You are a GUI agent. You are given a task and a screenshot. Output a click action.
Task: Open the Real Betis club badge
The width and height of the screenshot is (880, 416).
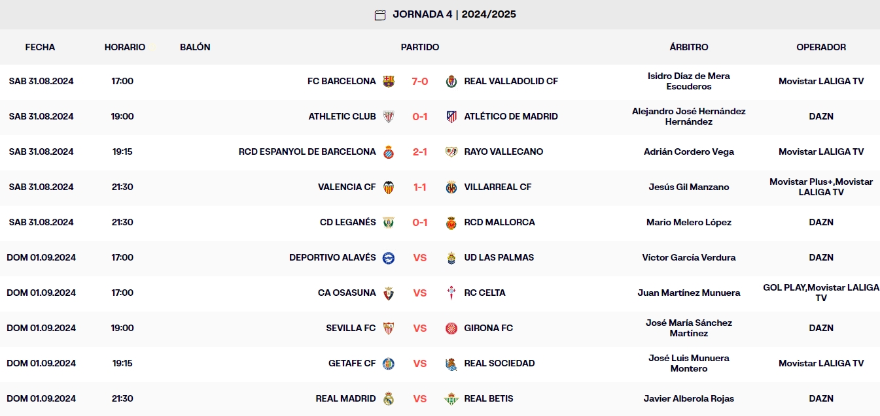tap(451, 398)
